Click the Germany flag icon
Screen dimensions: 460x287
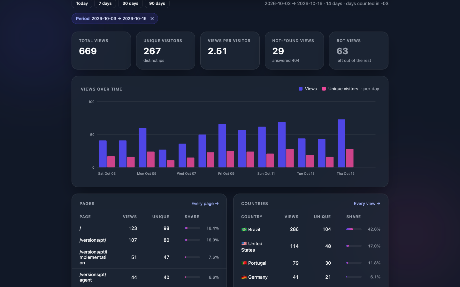point(244,277)
